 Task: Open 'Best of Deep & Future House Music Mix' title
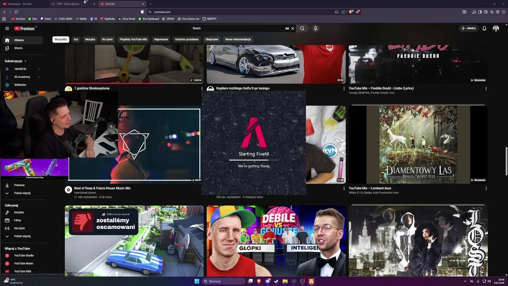point(102,188)
